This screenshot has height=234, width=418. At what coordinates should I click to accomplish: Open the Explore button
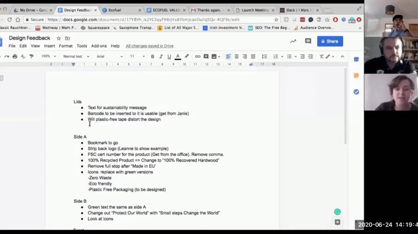click(x=338, y=222)
